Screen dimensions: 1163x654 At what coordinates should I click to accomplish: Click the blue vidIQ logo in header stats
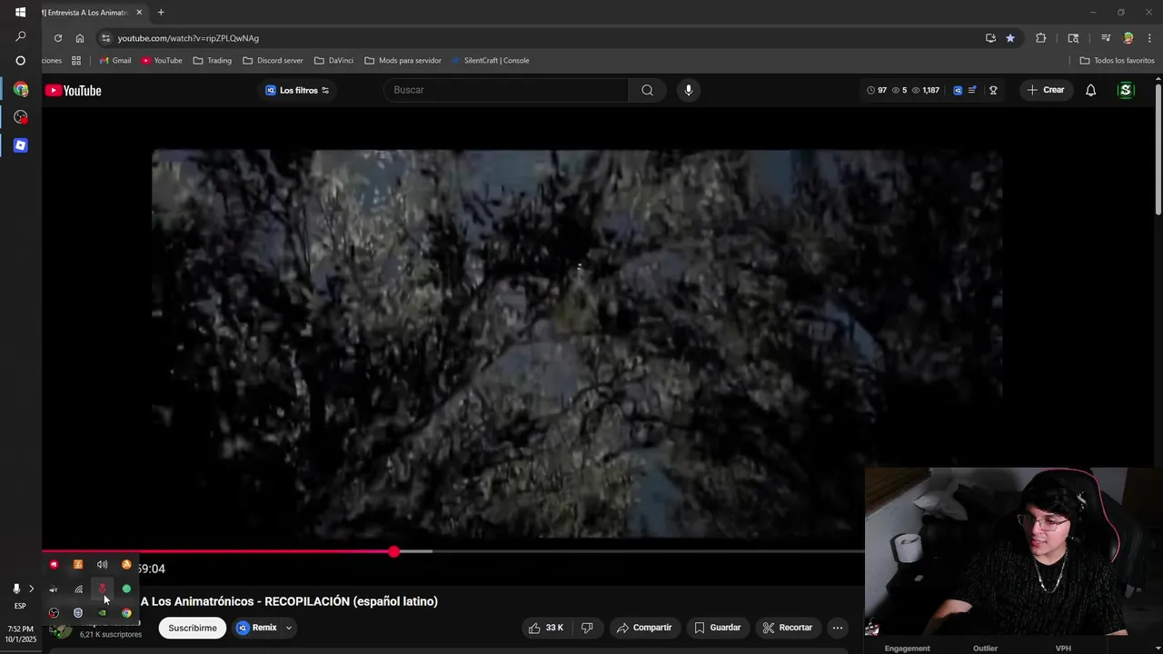click(x=958, y=90)
